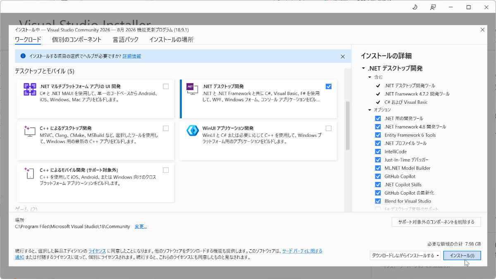Check the WinUI アプリケーション開発 workload

tap(329, 128)
